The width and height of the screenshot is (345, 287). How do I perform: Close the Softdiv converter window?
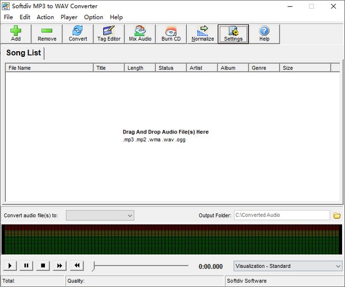click(x=333, y=6)
